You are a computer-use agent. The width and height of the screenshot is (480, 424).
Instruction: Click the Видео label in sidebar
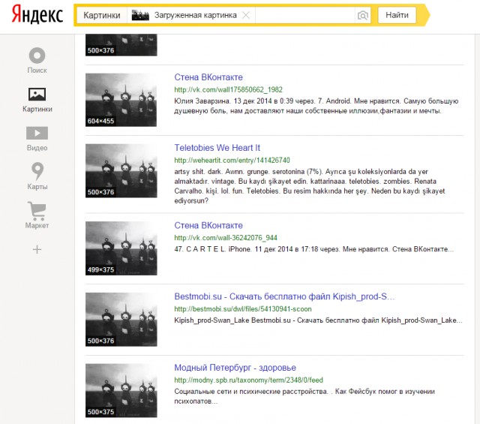[37, 148]
